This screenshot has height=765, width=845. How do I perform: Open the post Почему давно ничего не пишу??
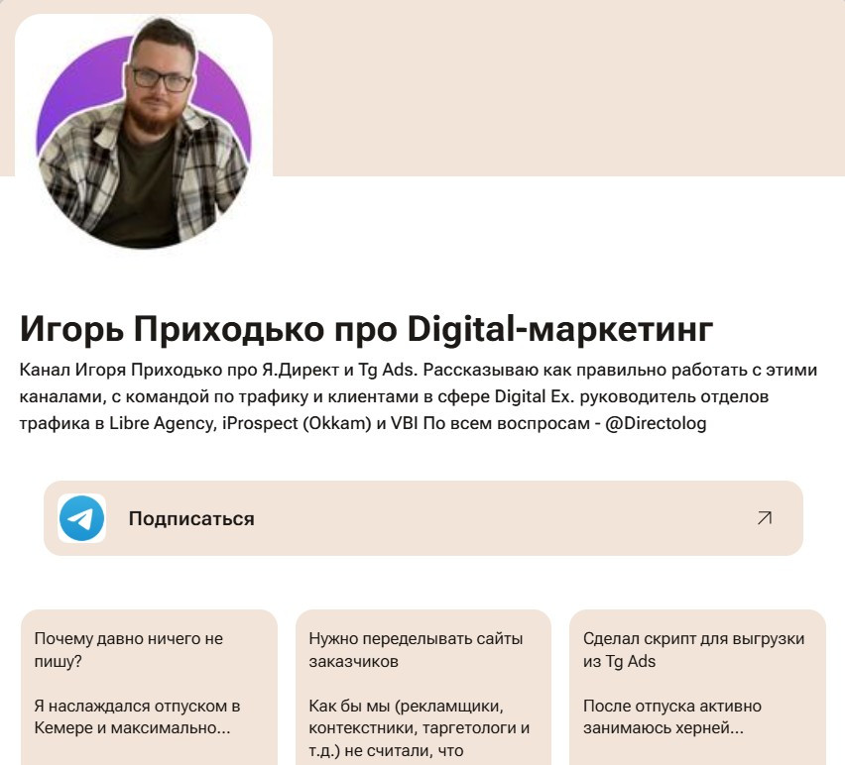(150, 687)
